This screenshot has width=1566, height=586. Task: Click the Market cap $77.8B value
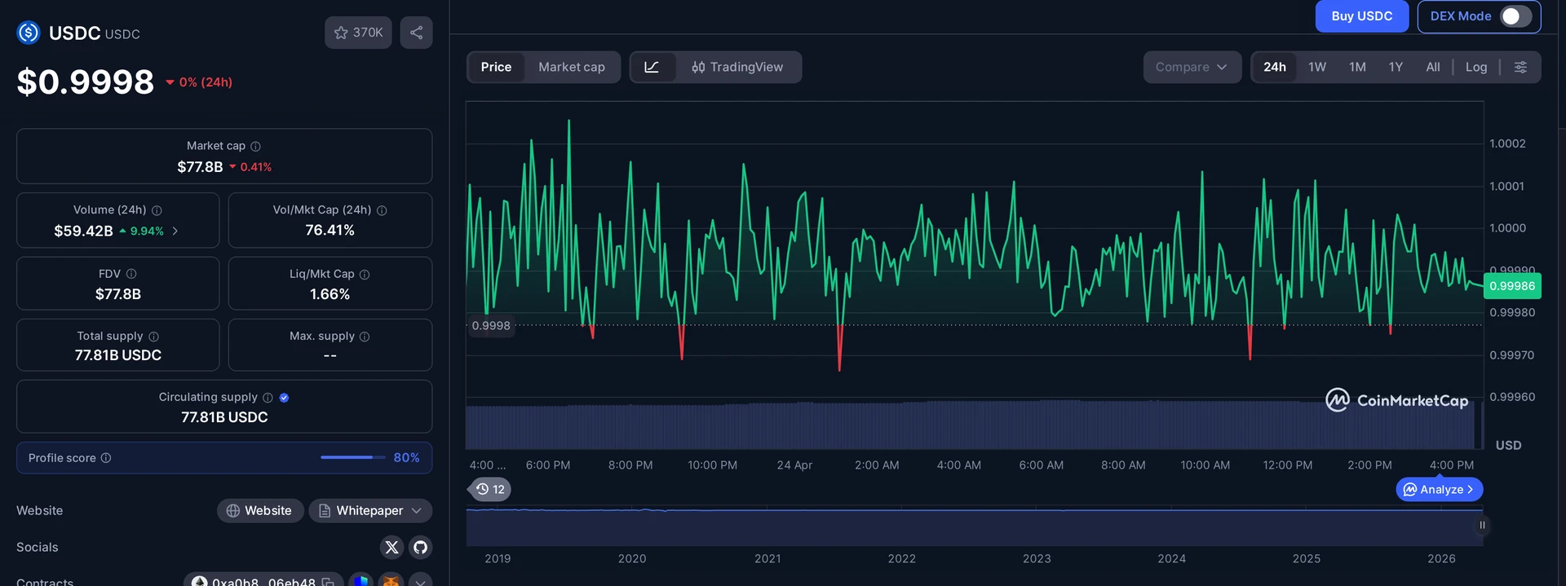[200, 167]
